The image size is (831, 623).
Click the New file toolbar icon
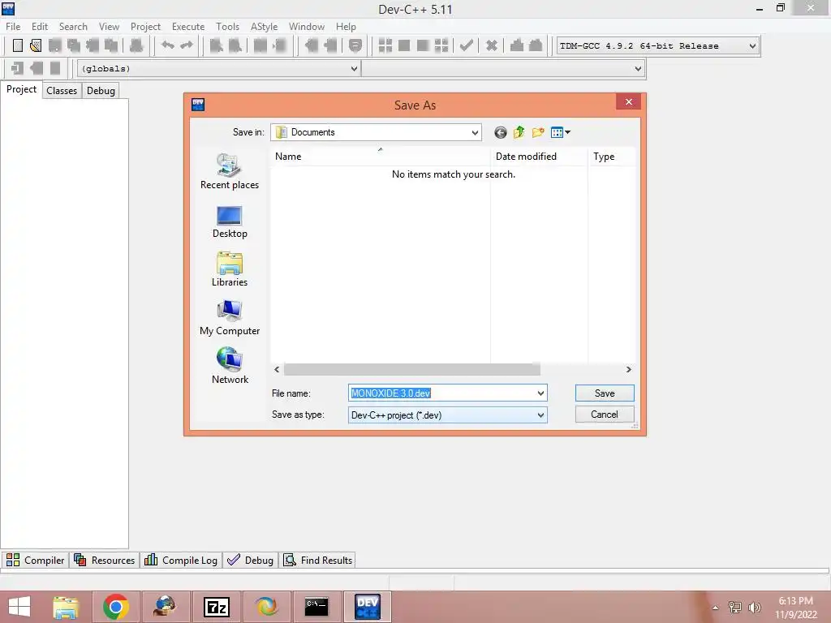tap(18, 45)
